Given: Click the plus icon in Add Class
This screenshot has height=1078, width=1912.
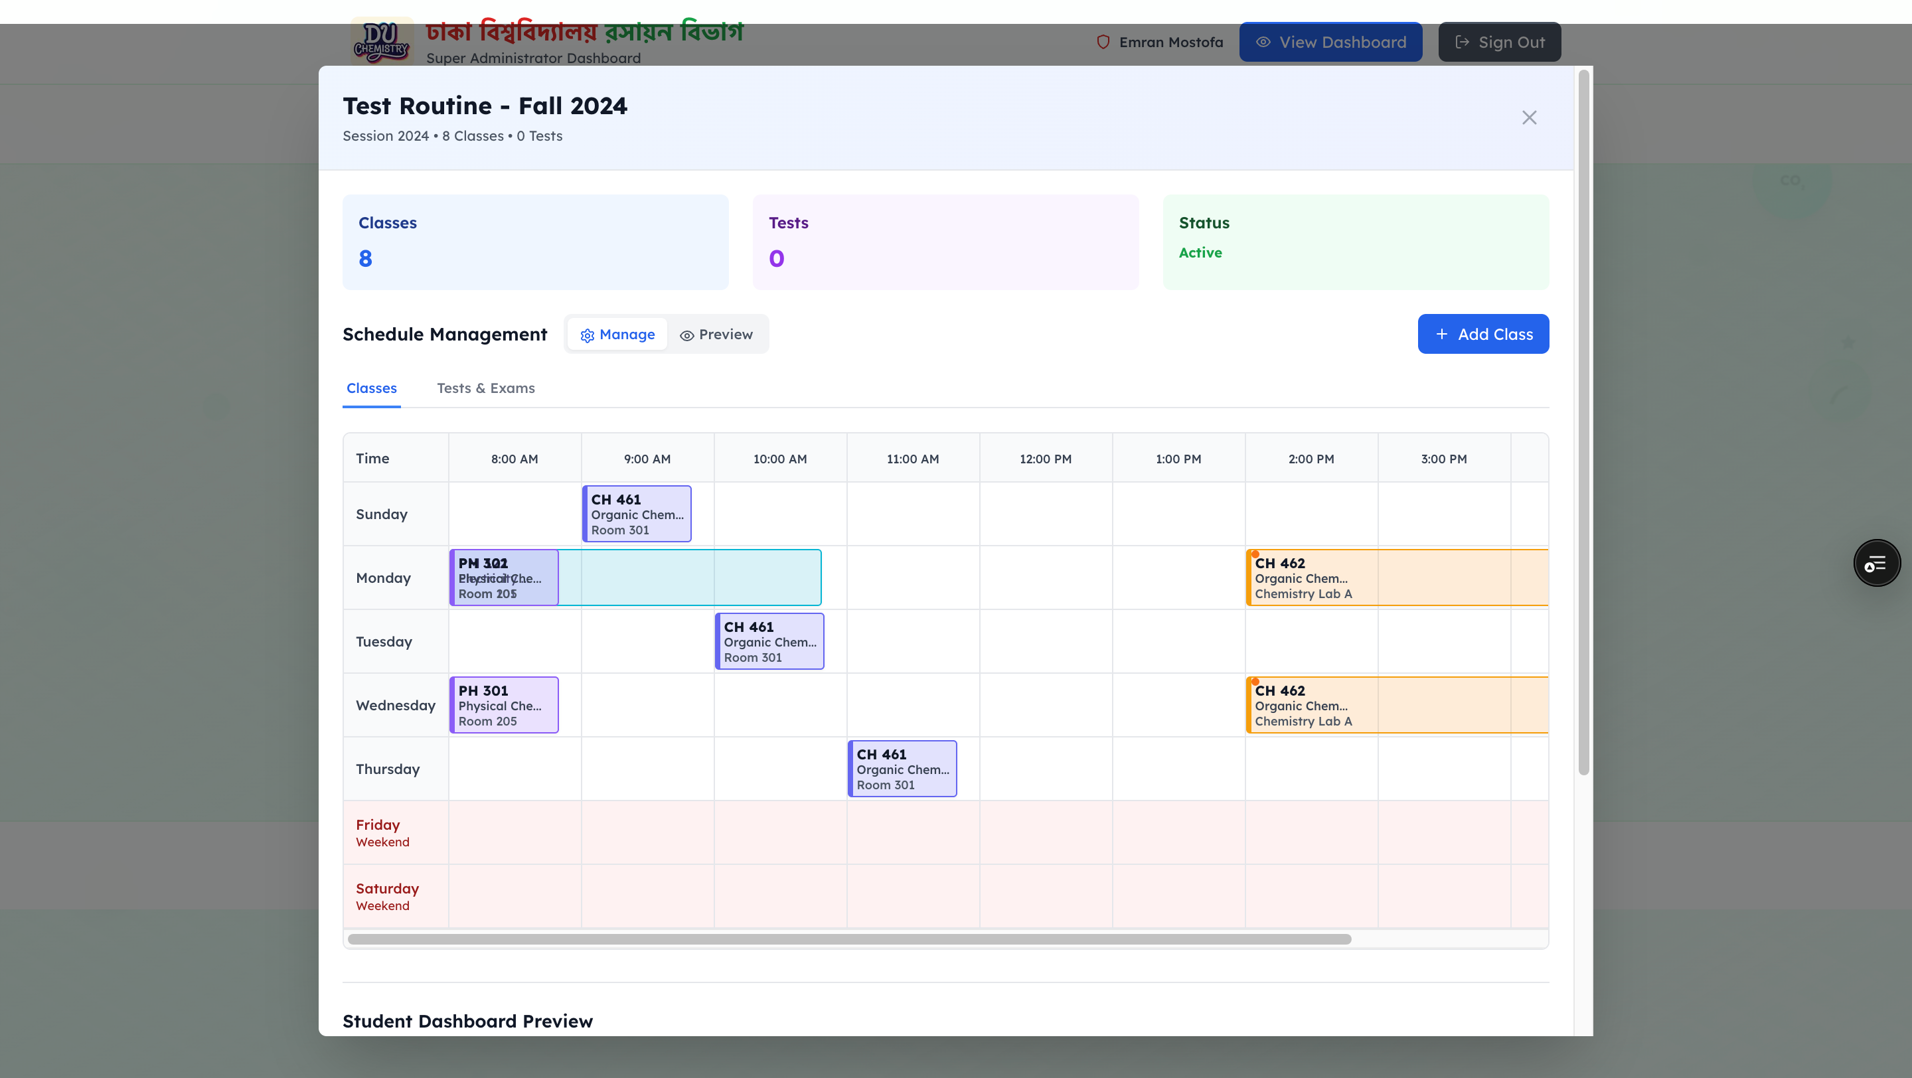Looking at the screenshot, I should 1441,335.
